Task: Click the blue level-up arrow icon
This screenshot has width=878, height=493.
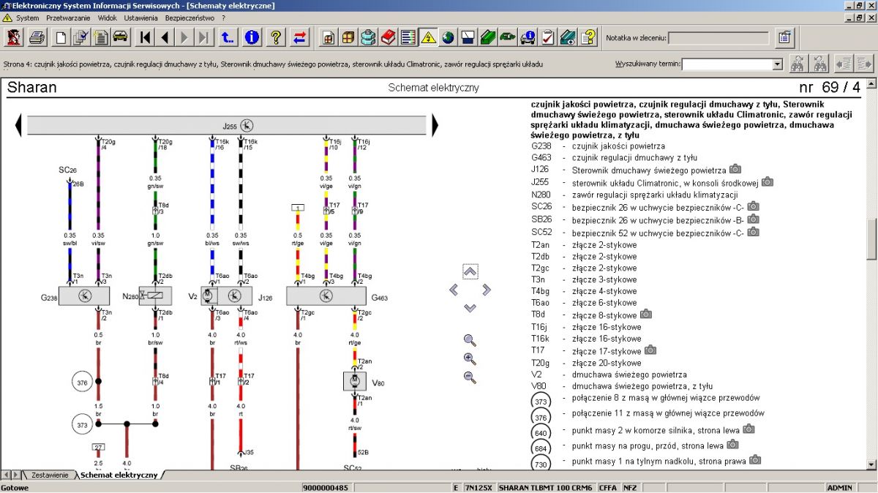Action: click(228, 37)
